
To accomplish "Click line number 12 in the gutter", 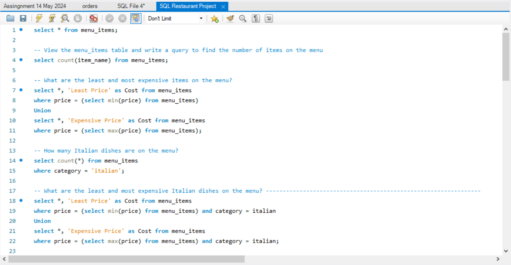I will [12, 141].
